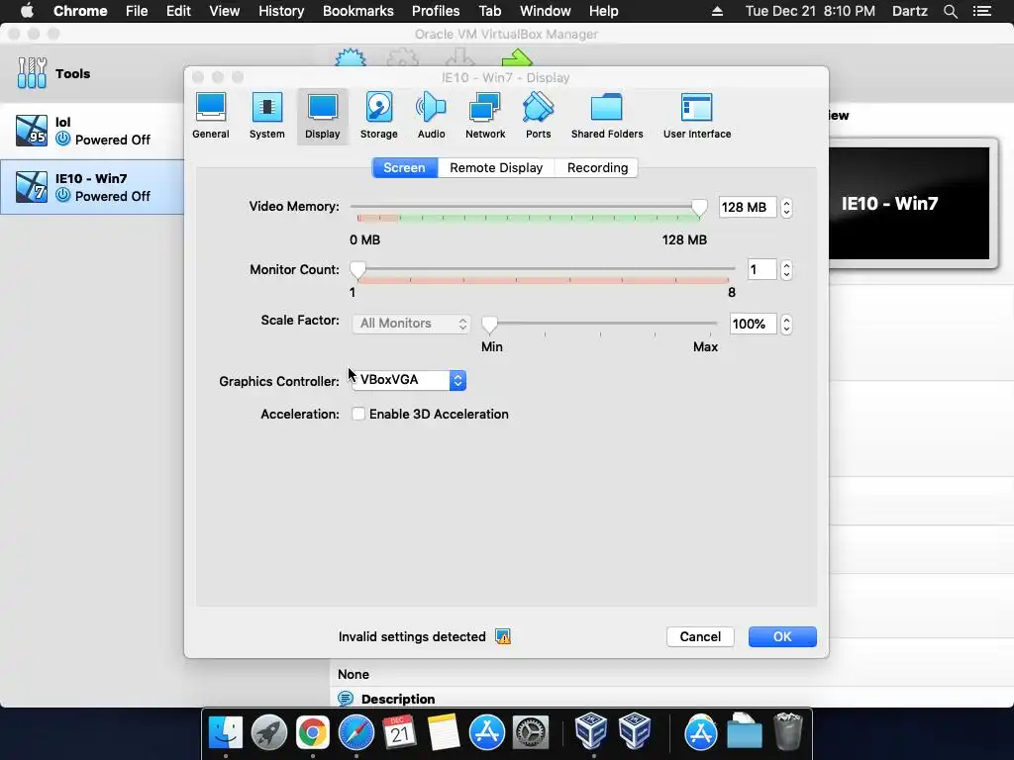Open the Audio settings category
Screen dimensions: 1014x760
click(x=432, y=117)
